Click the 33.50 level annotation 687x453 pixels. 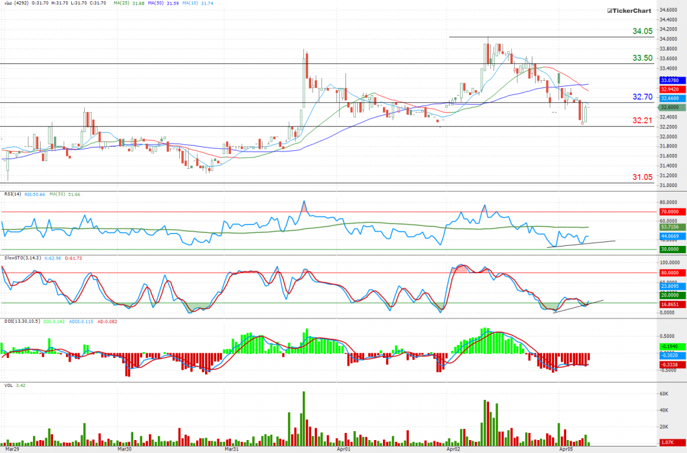pos(642,58)
